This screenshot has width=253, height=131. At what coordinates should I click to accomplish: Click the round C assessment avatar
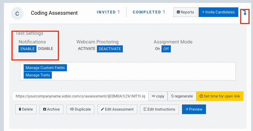pyautogui.click(x=17, y=13)
